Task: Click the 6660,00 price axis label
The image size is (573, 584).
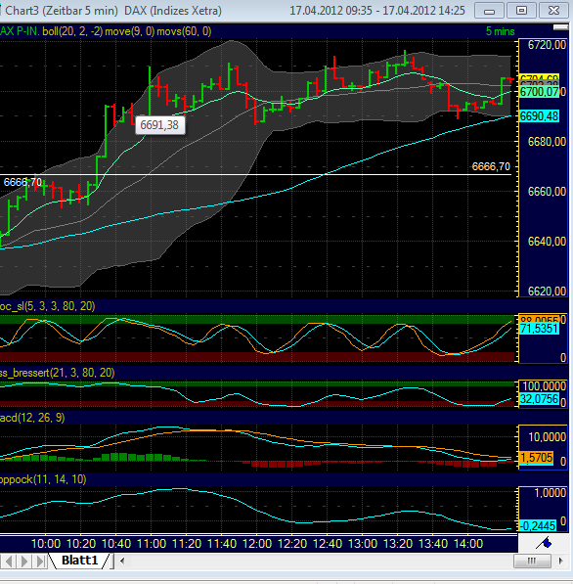Action: (x=547, y=192)
